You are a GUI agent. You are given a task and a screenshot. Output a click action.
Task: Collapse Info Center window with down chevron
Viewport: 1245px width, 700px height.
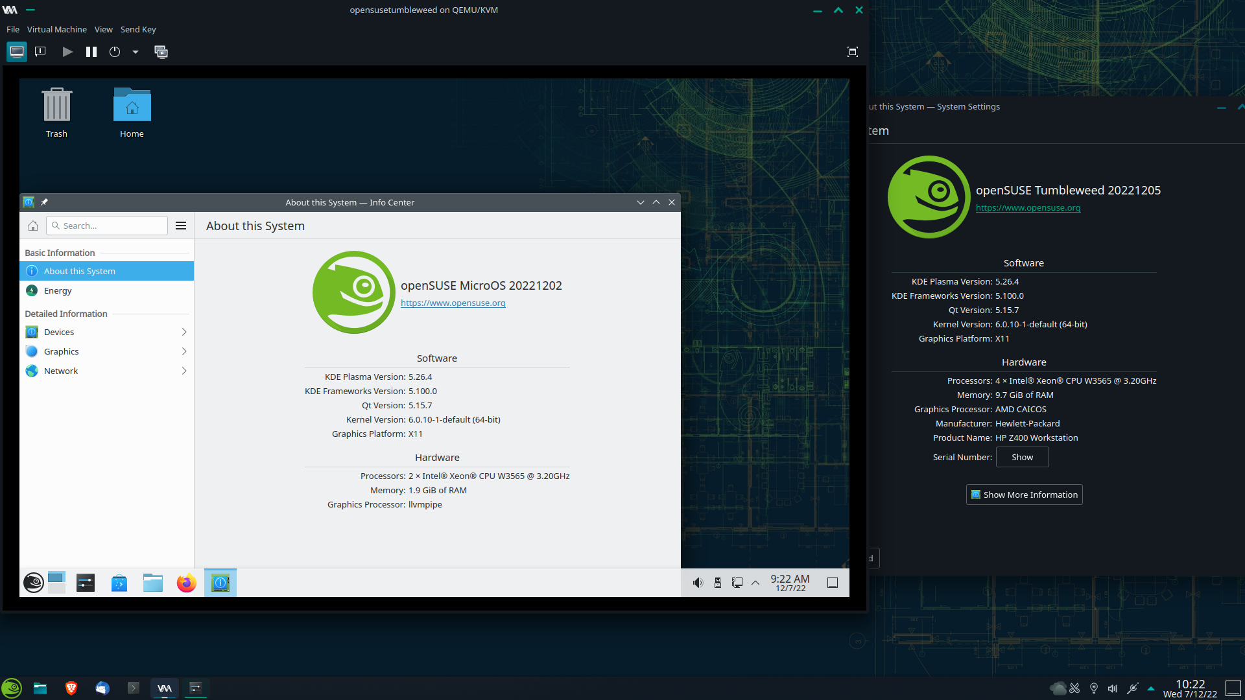641,202
